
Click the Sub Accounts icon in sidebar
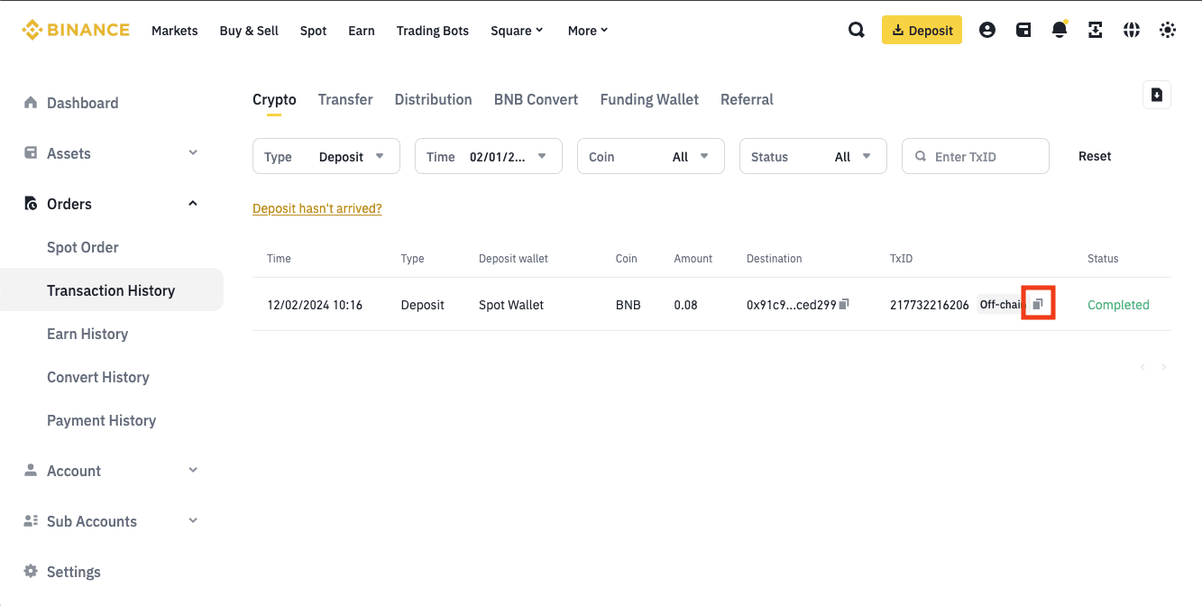(x=31, y=521)
